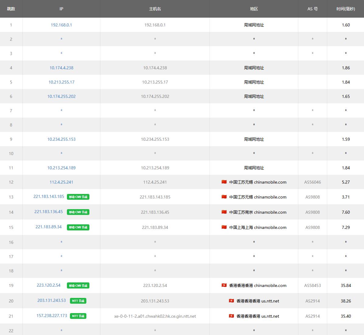
Task: Click the 跳数 column header
Action: point(11,9)
